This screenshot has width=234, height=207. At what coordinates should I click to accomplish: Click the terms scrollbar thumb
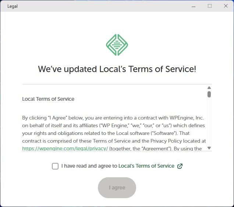(x=209, y=94)
